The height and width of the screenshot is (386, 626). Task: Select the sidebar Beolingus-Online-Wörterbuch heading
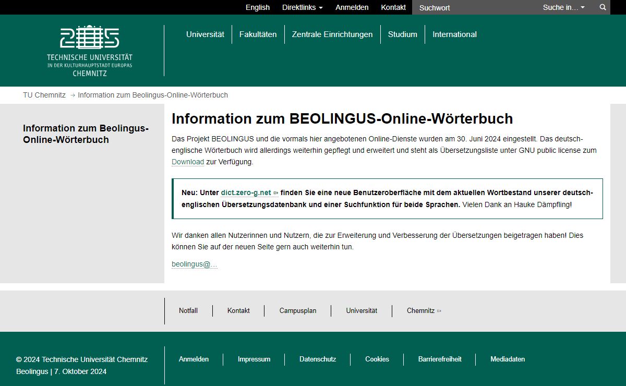click(86, 134)
